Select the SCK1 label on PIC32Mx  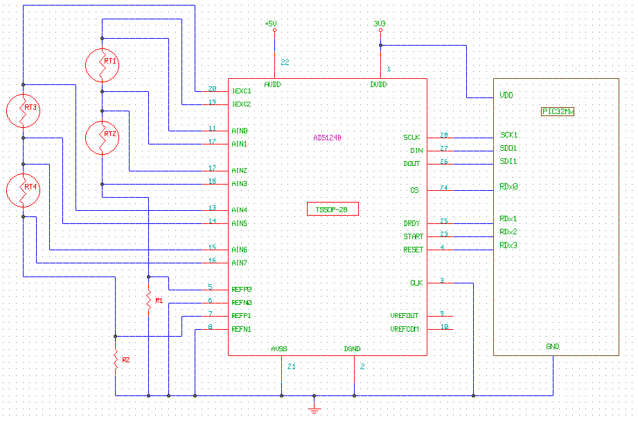[x=508, y=135]
